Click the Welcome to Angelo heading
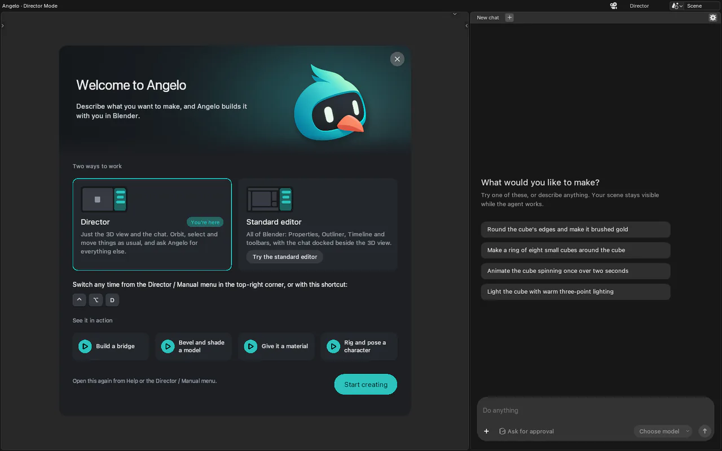The width and height of the screenshot is (722, 451). 131,85
